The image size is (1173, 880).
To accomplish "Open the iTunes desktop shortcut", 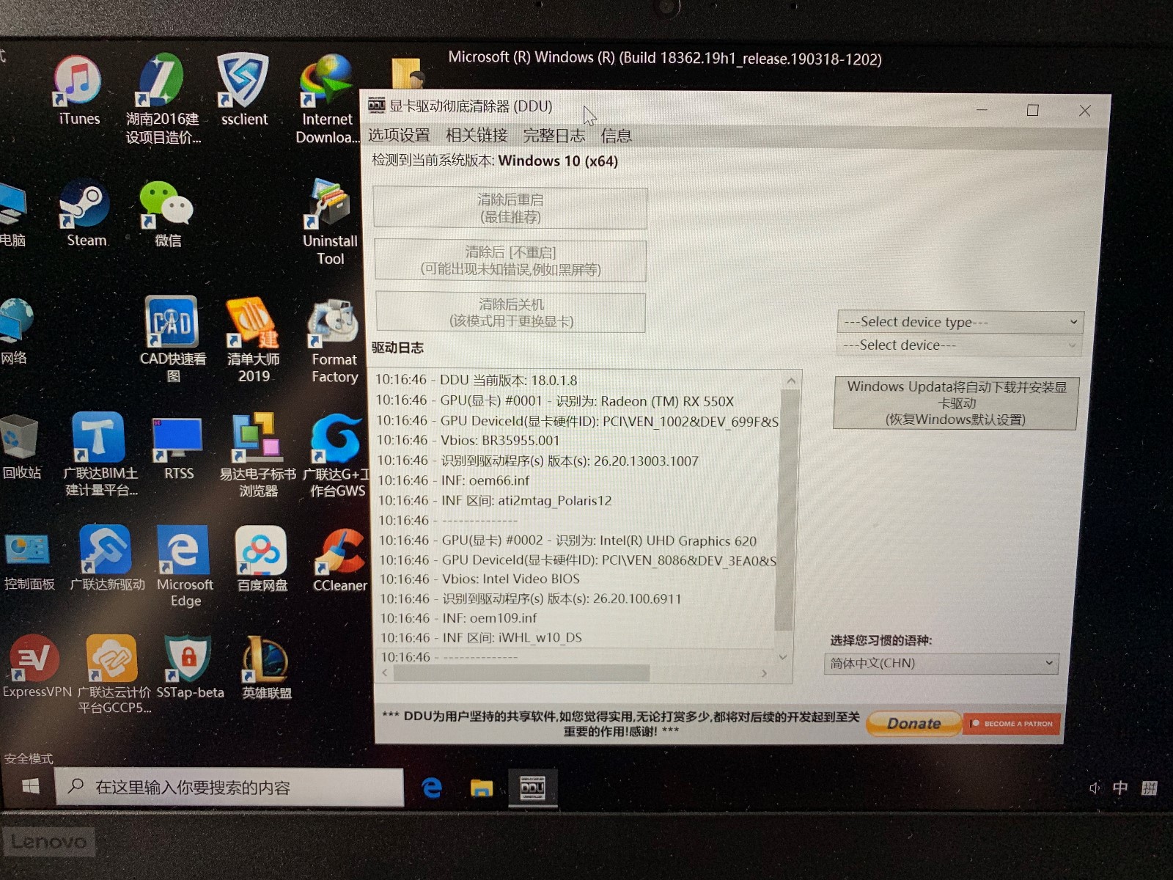I will 78,90.
